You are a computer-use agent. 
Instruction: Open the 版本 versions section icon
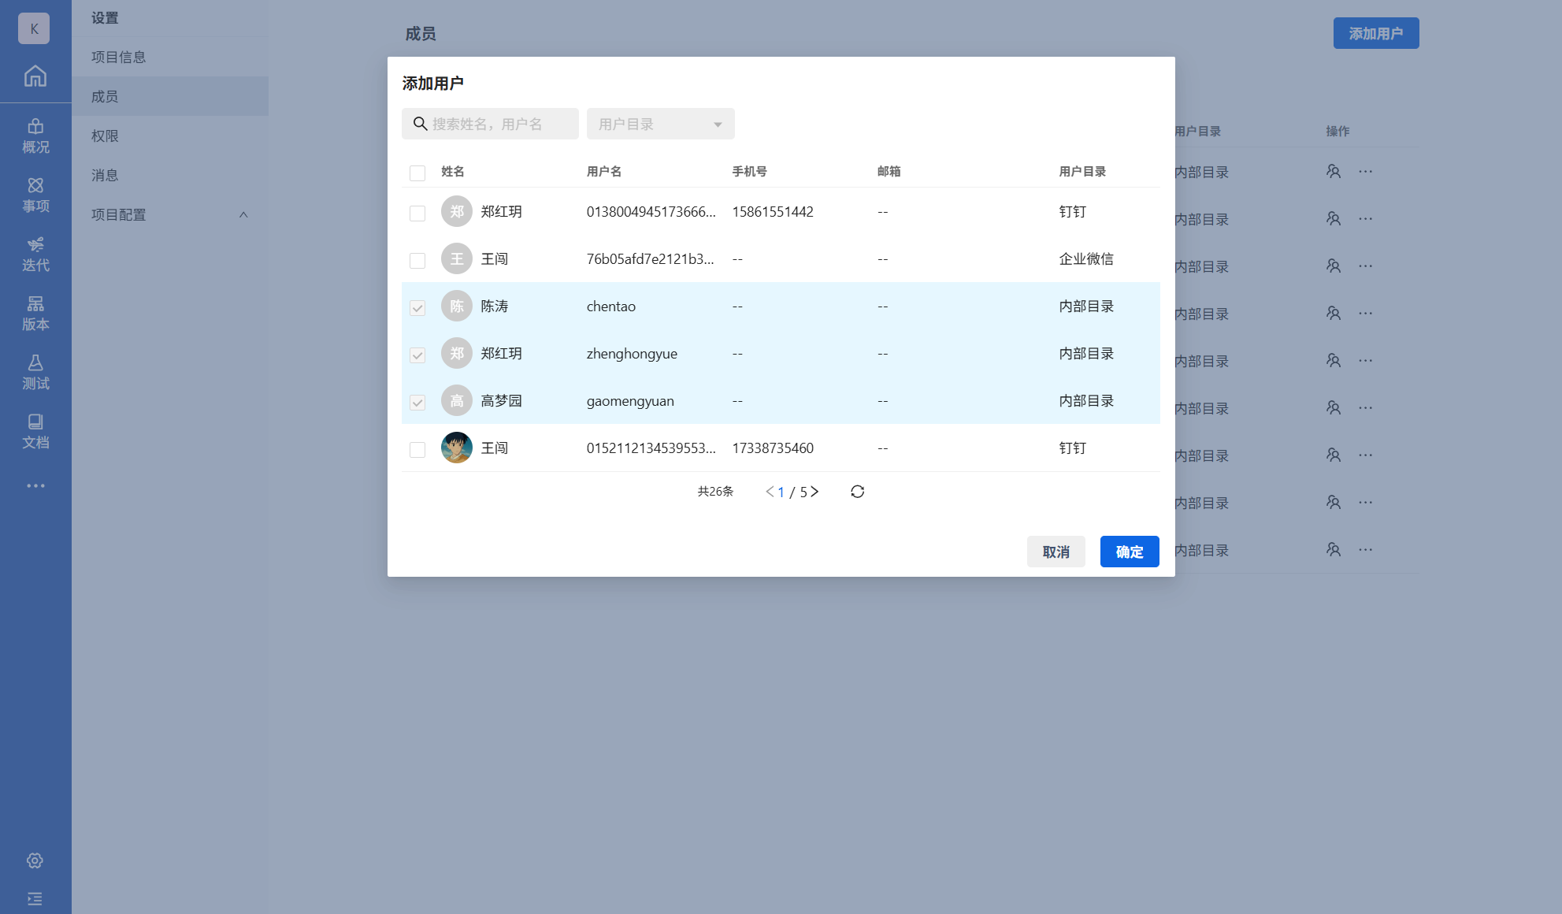pyautogui.click(x=35, y=313)
